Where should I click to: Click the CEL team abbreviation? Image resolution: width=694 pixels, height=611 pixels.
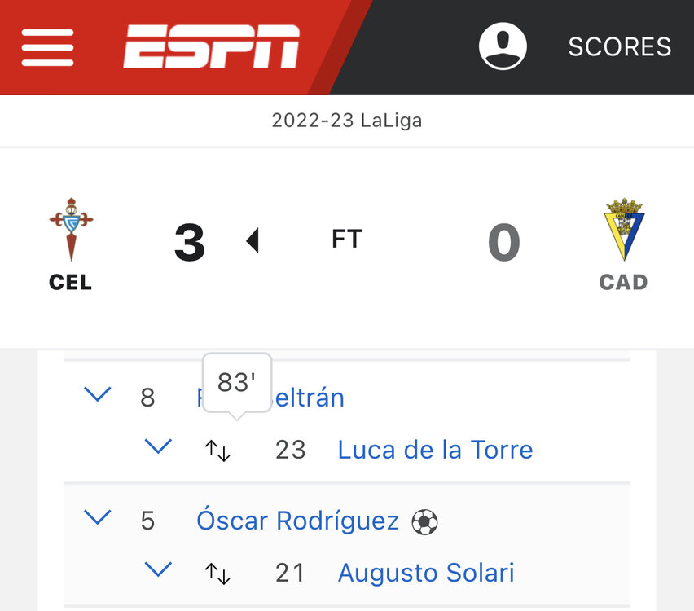[x=71, y=283]
